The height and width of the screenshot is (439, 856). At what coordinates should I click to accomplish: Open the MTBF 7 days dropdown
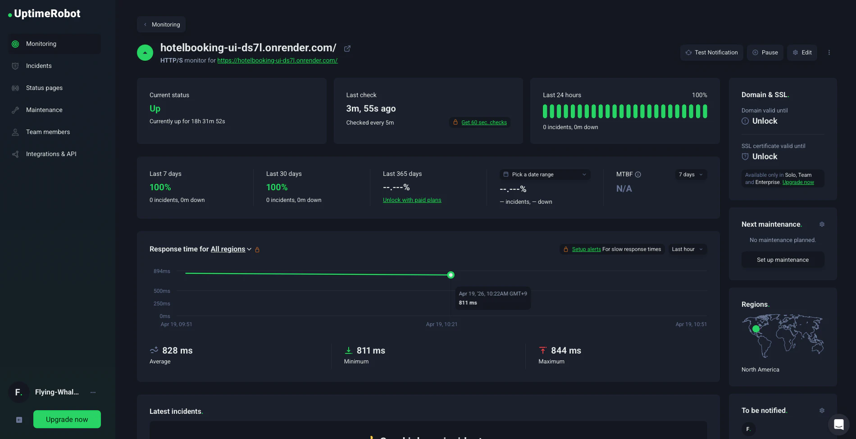click(691, 175)
